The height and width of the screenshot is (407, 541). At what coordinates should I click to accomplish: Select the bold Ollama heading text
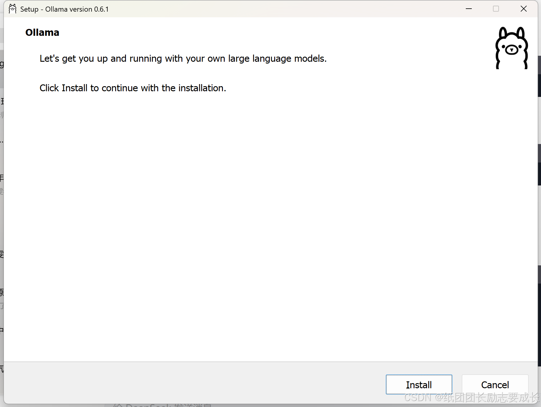tap(42, 32)
